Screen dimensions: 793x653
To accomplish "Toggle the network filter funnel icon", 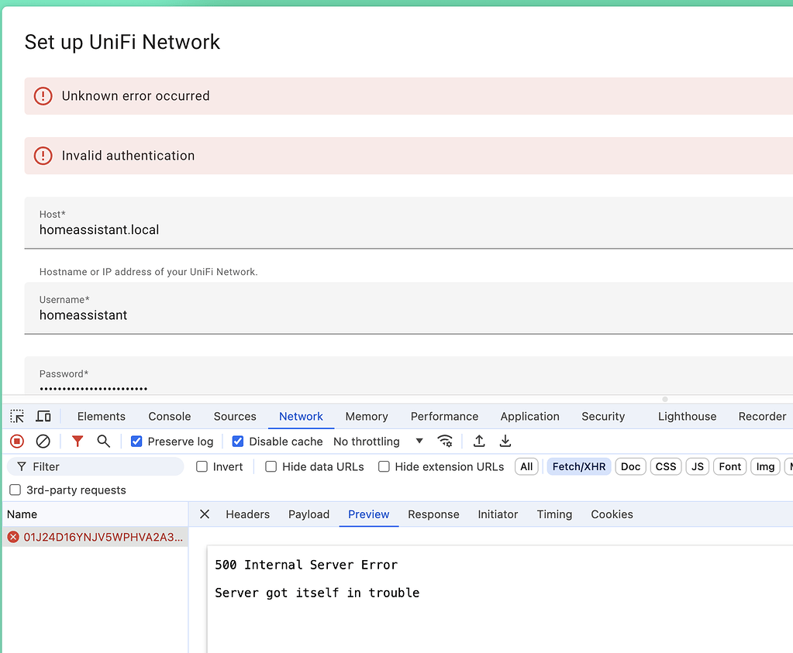I will (77, 441).
